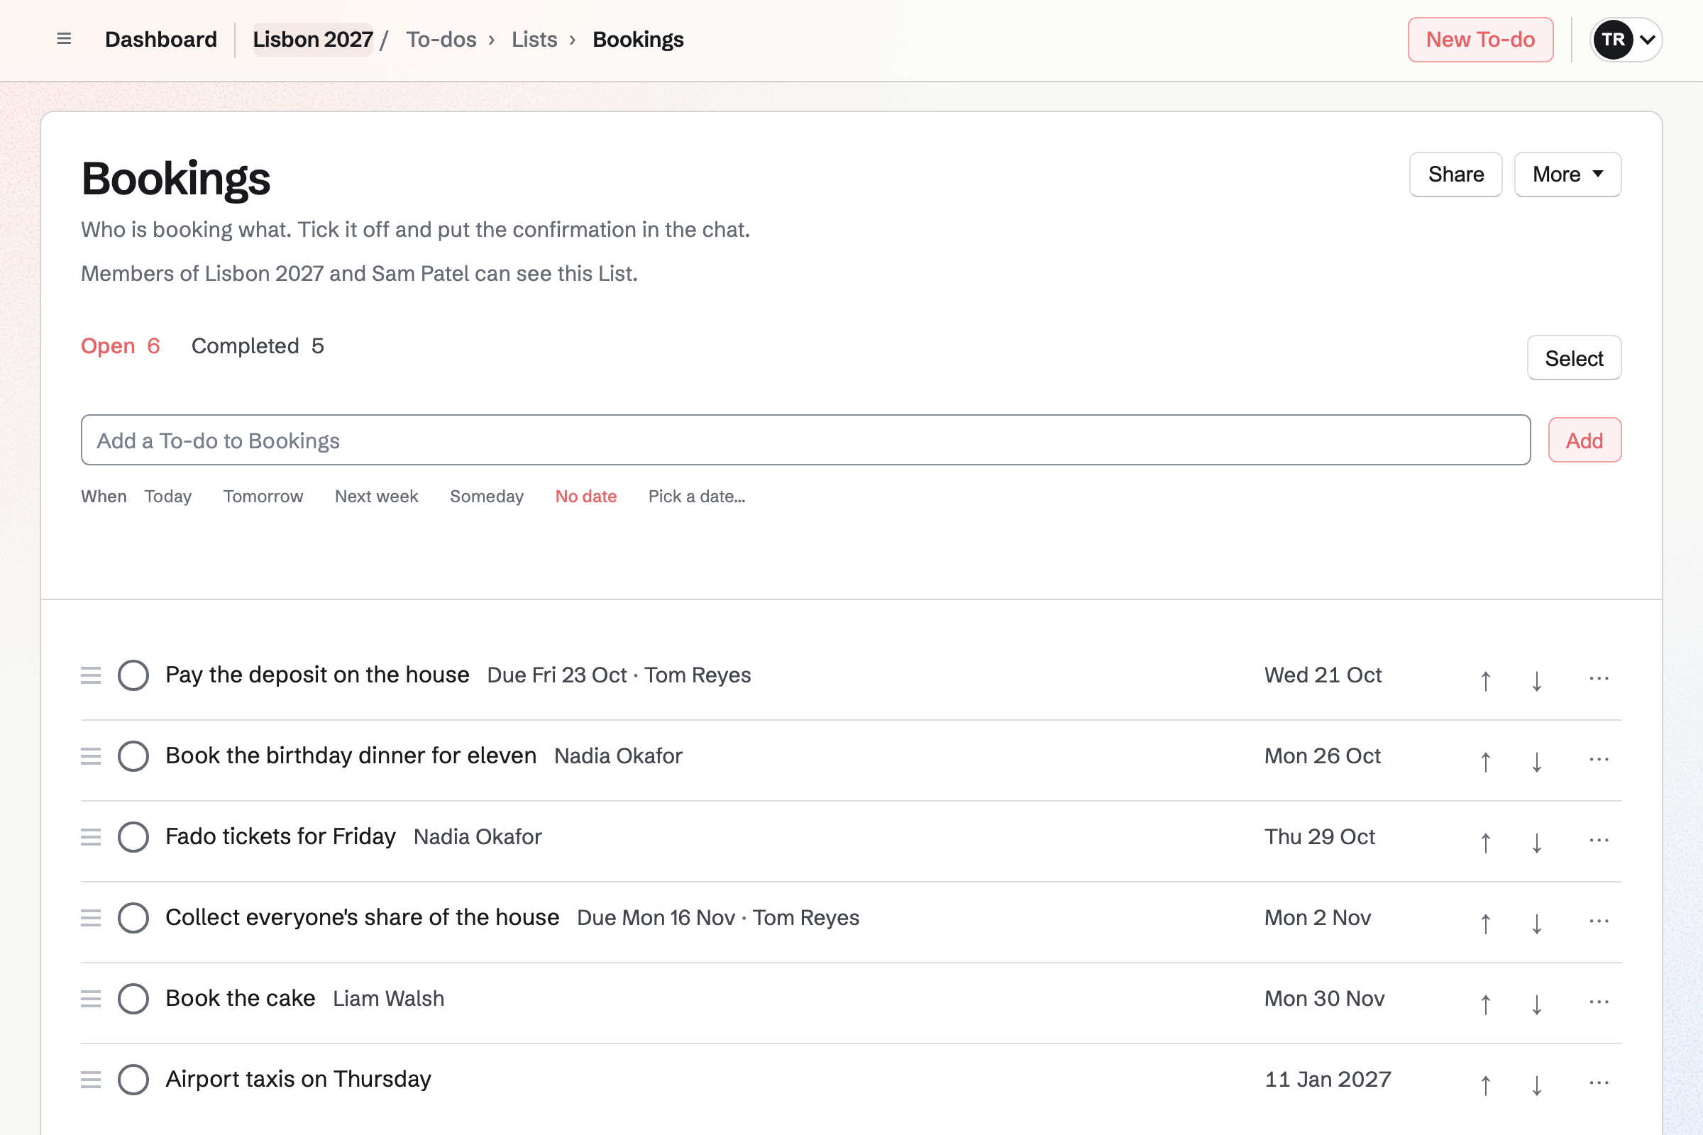This screenshot has height=1135, width=1703.
Task: Set When to Tomorrow
Action: click(x=263, y=497)
